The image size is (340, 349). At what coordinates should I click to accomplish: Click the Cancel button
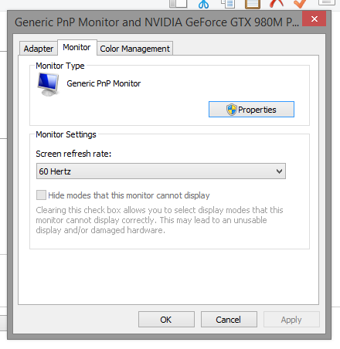[x=229, y=320]
